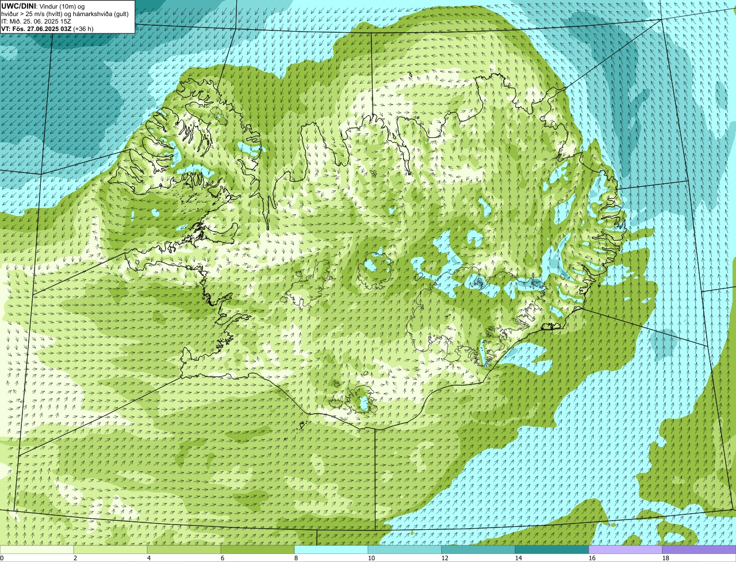
Task: Click the legend scale label "12"
Action: [x=445, y=558]
